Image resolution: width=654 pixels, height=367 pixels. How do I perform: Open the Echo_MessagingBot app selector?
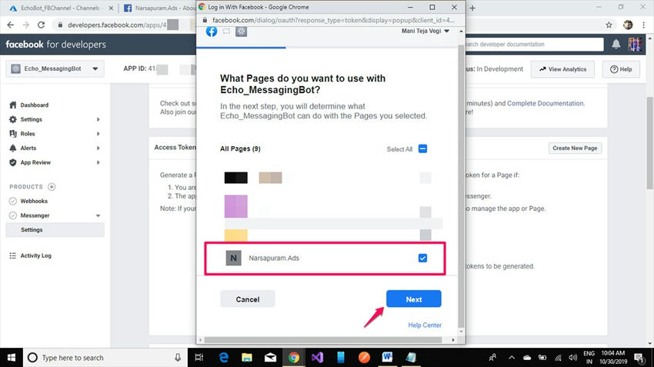[x=55, y=68]
